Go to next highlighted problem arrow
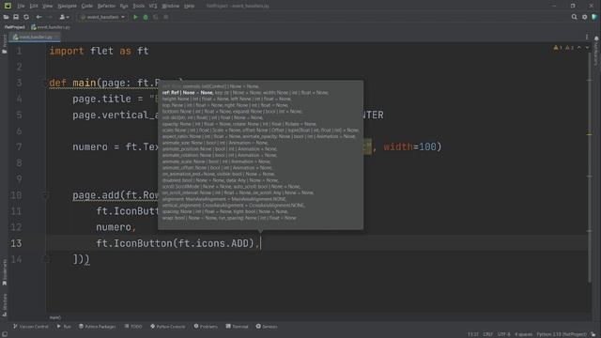The image size is (601, 338). (587, 48)
